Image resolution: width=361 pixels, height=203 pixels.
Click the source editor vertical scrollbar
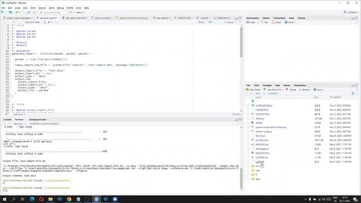tap(241, 43)
